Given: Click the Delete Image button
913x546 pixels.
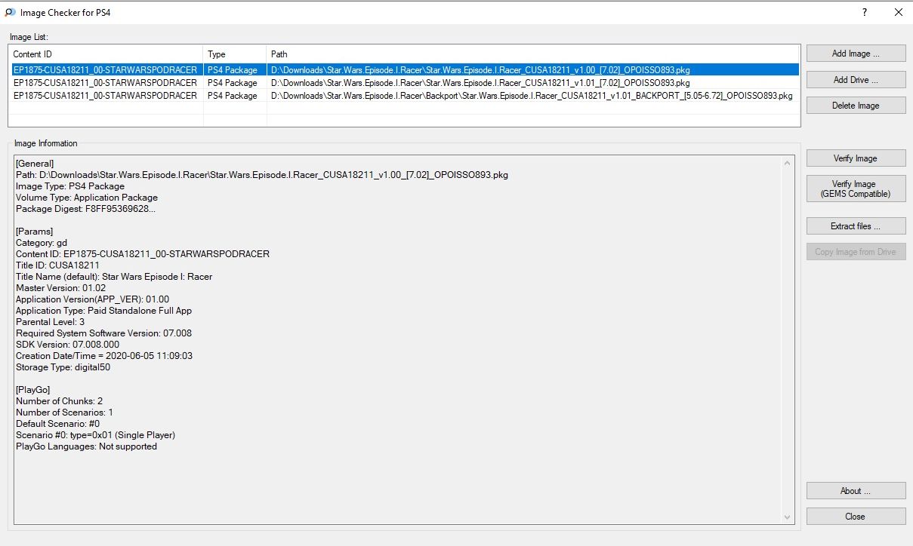Looking at the screenshot, I should point(856,106).
